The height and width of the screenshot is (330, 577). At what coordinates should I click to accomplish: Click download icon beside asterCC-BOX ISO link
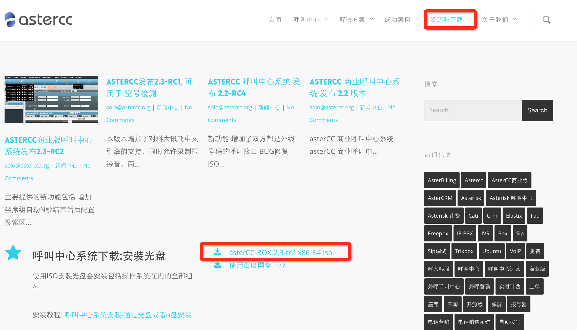coord(217,252)
